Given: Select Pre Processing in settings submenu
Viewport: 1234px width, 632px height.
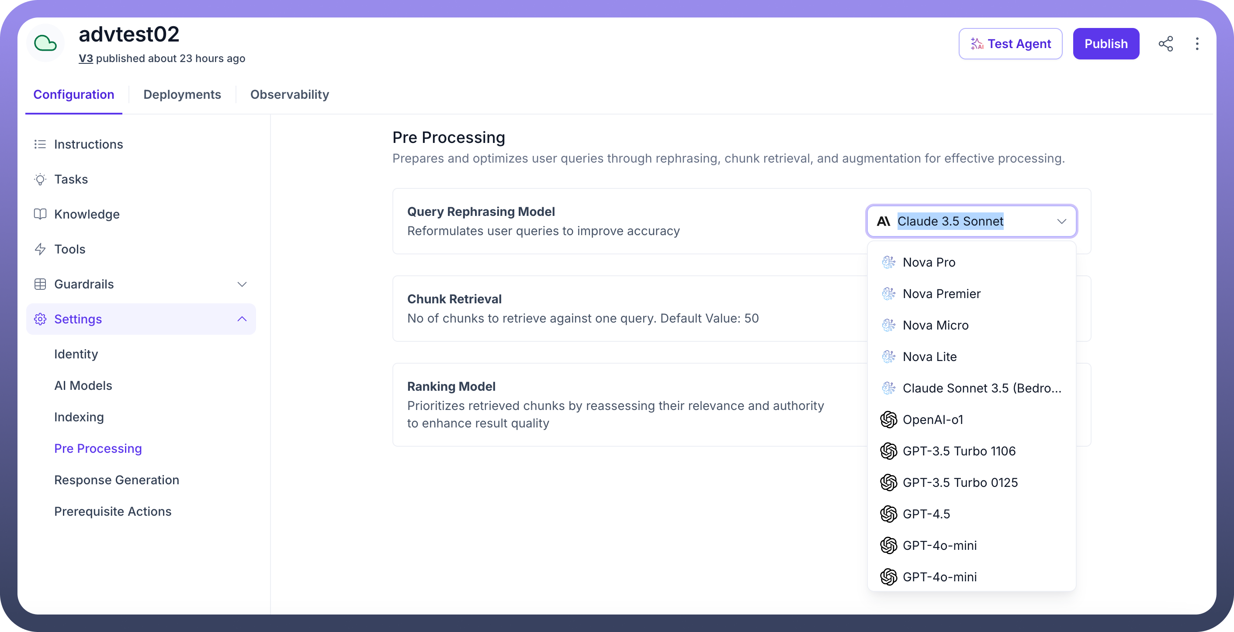Looking at the screenshot, I should point(98,448).
